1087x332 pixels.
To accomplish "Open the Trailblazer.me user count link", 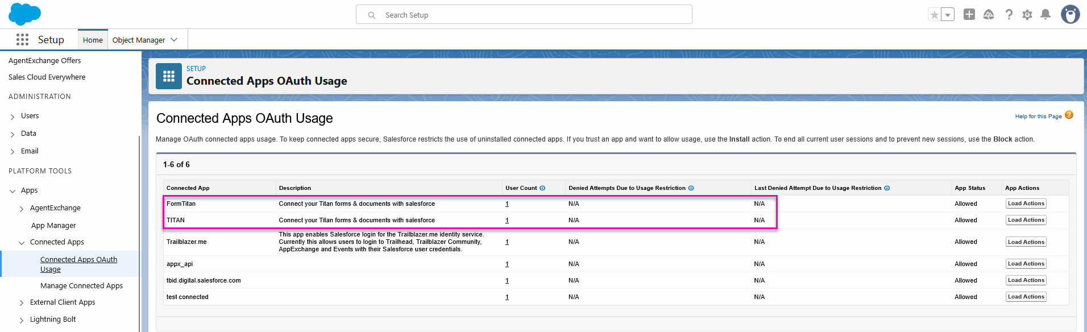I will coord(507,242).
